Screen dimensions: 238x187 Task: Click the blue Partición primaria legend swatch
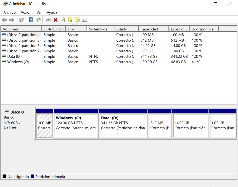tap(32, 176)
